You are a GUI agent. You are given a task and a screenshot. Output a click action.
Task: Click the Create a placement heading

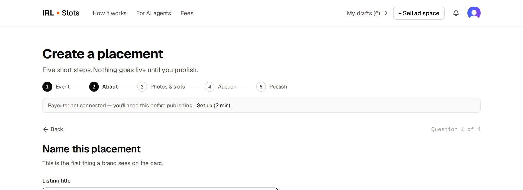[103, 54]
